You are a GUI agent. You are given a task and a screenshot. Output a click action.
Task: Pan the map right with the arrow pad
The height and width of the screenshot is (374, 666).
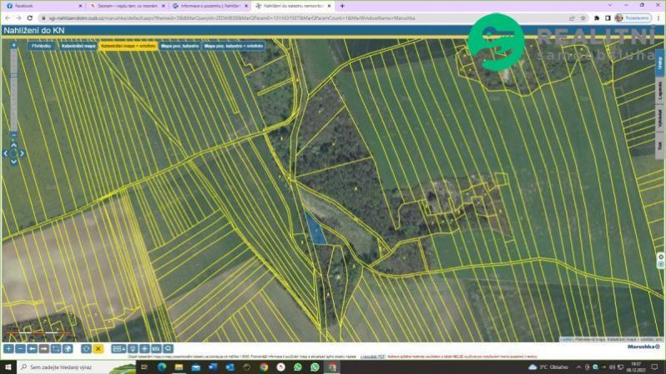pos(21,153)
